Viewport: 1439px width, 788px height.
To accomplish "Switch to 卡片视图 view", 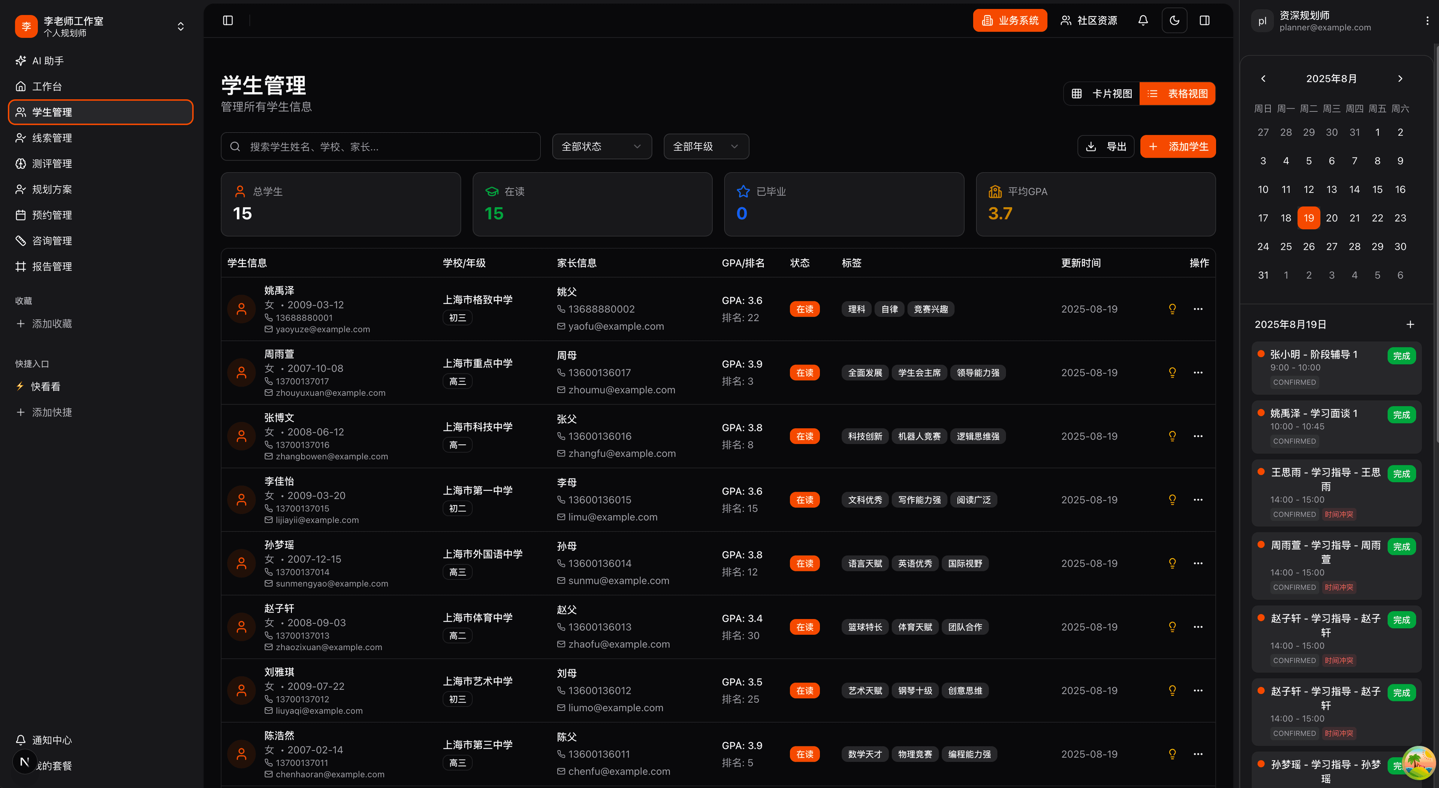I will (1101, 93).
